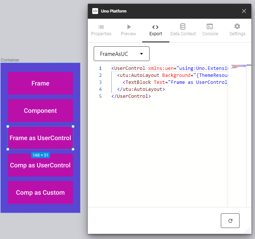This screenshot has width=255, height=239.
Task: Select the Frame button in Container
Action: point(40,83)
